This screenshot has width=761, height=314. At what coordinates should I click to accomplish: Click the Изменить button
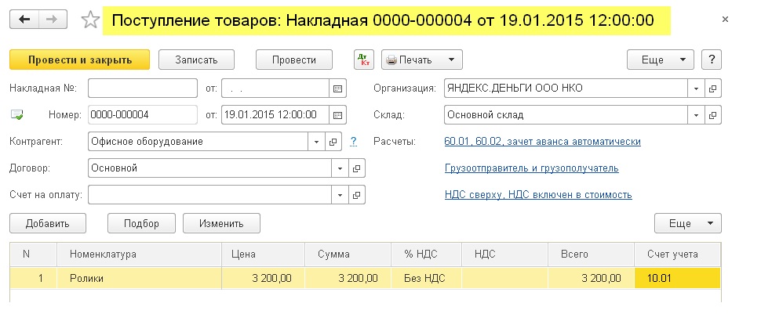pyautogui.click(x=221, y=223)
